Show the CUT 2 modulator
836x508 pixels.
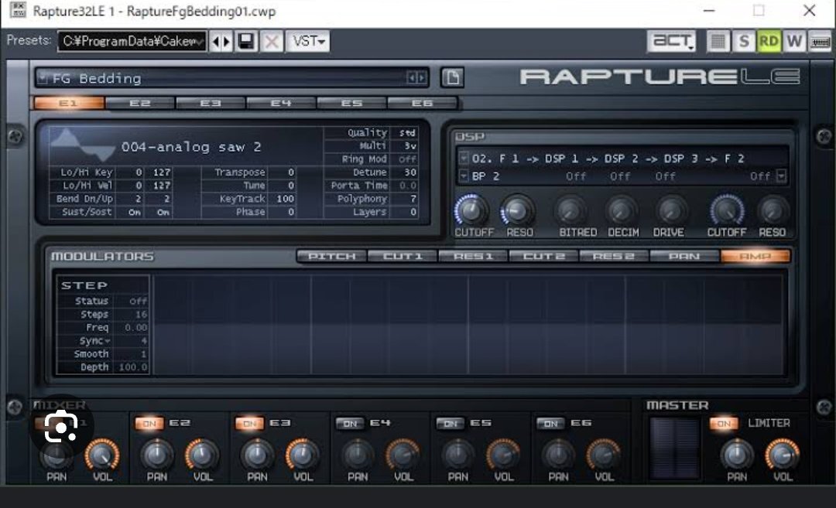[x=544, y=256]
